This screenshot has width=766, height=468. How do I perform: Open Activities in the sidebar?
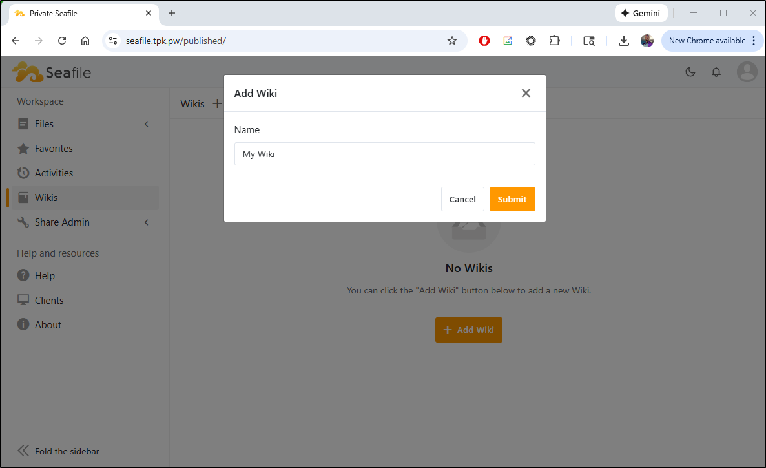click(x=54, y=173)
